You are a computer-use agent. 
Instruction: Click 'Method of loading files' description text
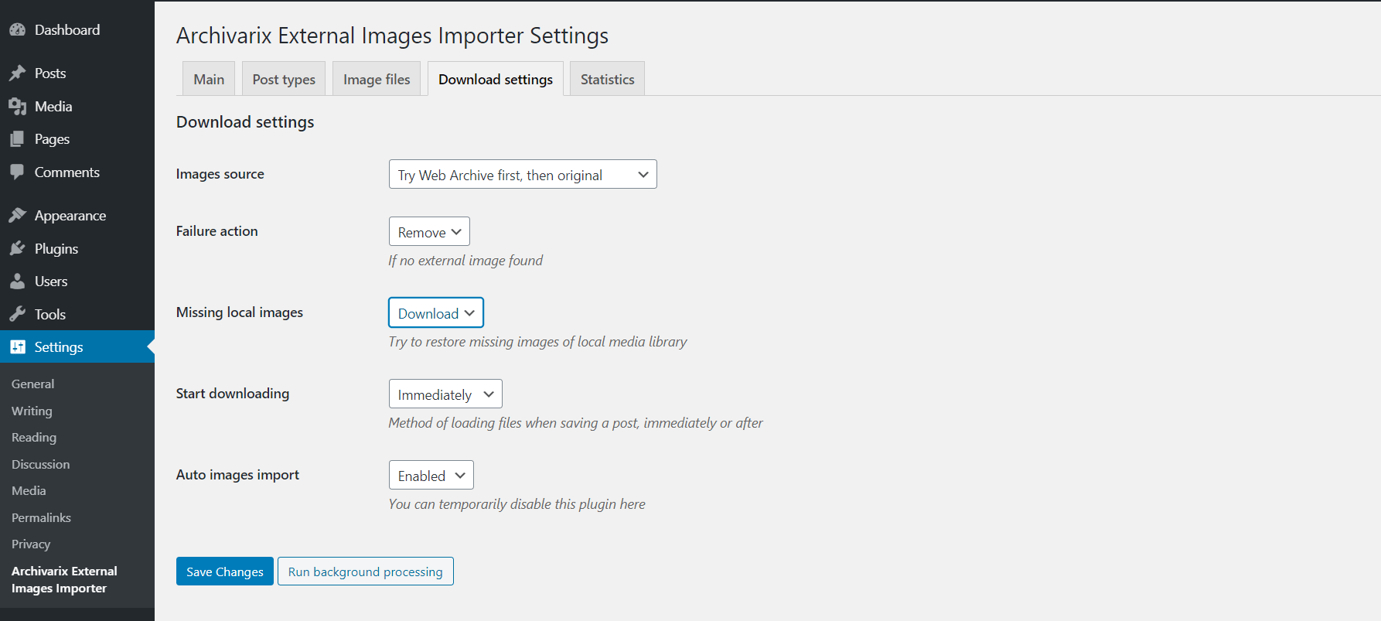tap(576, 423)
